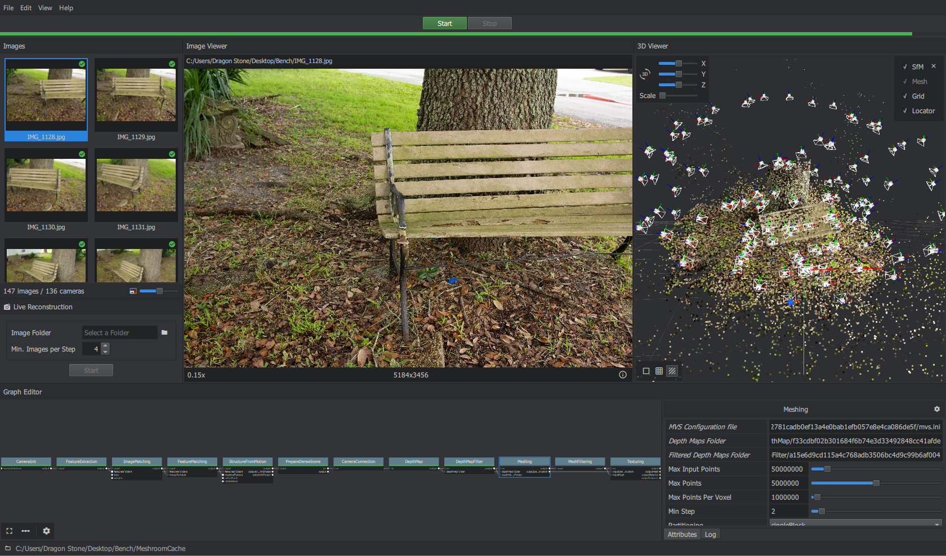Adjust the Max Points slider
The width and height of the screenshot is (946, 556).
pos(876,483)
